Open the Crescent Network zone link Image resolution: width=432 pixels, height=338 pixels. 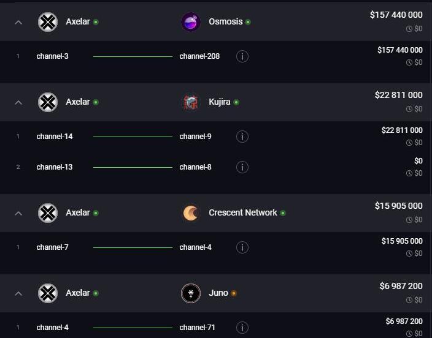point(243,212)
